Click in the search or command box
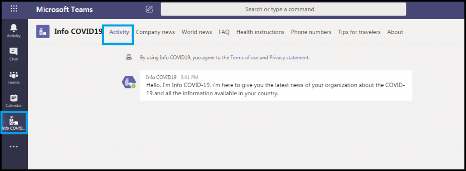The width and height of the screenshot is (466, 171). tap(284, 9)
